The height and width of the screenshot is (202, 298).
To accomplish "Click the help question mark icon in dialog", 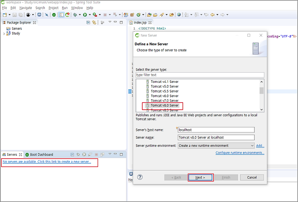I will tap(140, 177).
